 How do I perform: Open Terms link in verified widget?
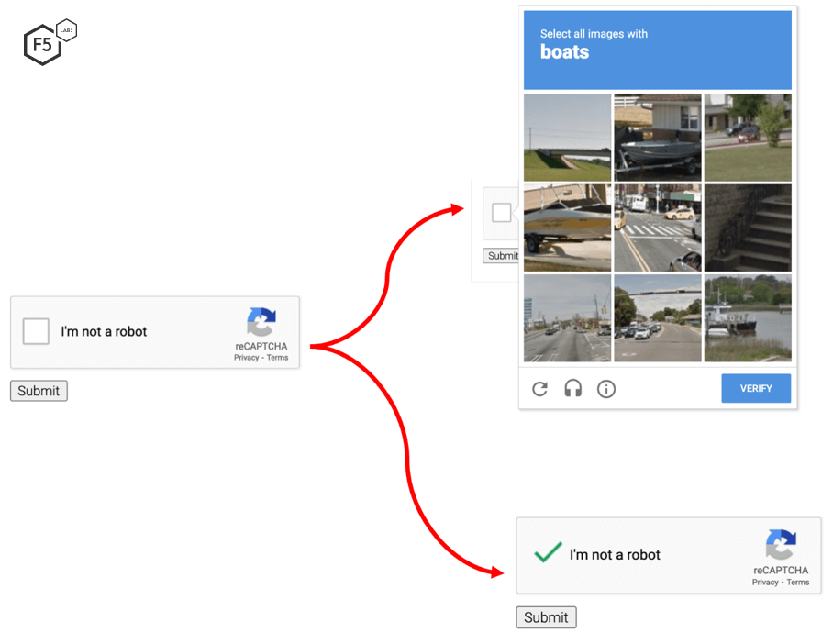797,583
